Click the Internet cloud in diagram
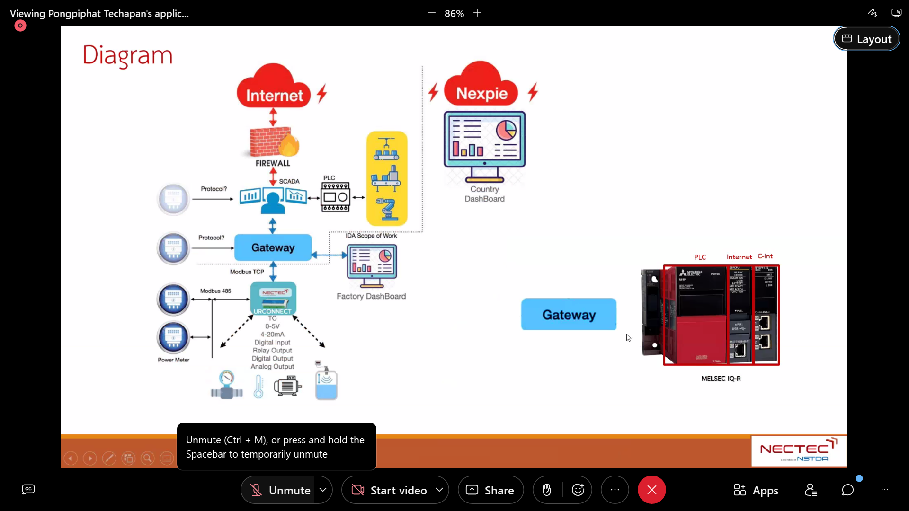909x511 pixels. (x=274, y=86)
